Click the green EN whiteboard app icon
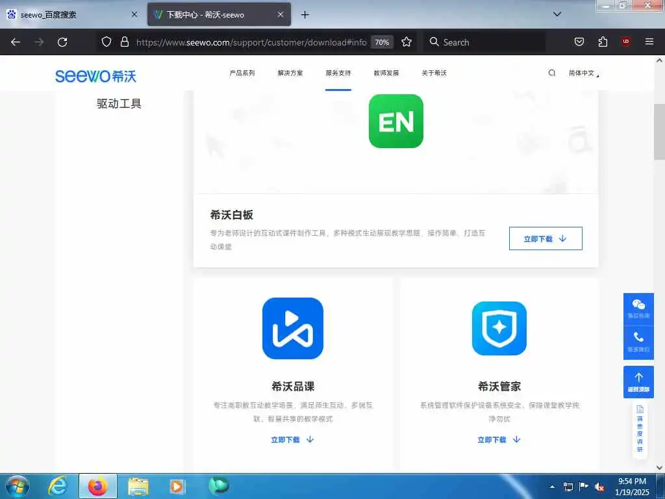Viewport: 665px width, 499px height. [x=395, y=122]
